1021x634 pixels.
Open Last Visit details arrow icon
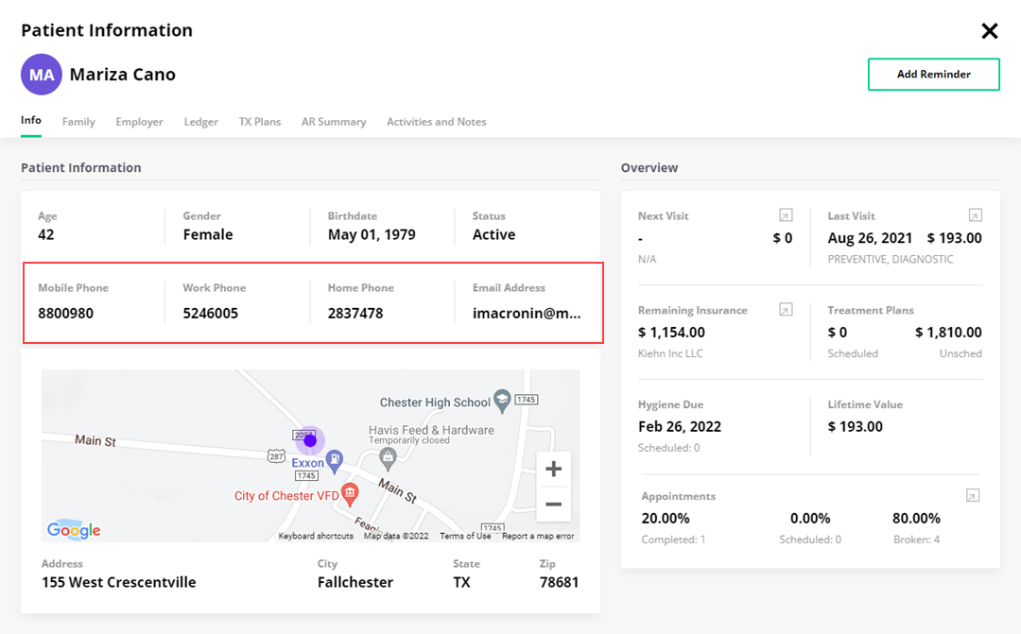tap(975, 215)
